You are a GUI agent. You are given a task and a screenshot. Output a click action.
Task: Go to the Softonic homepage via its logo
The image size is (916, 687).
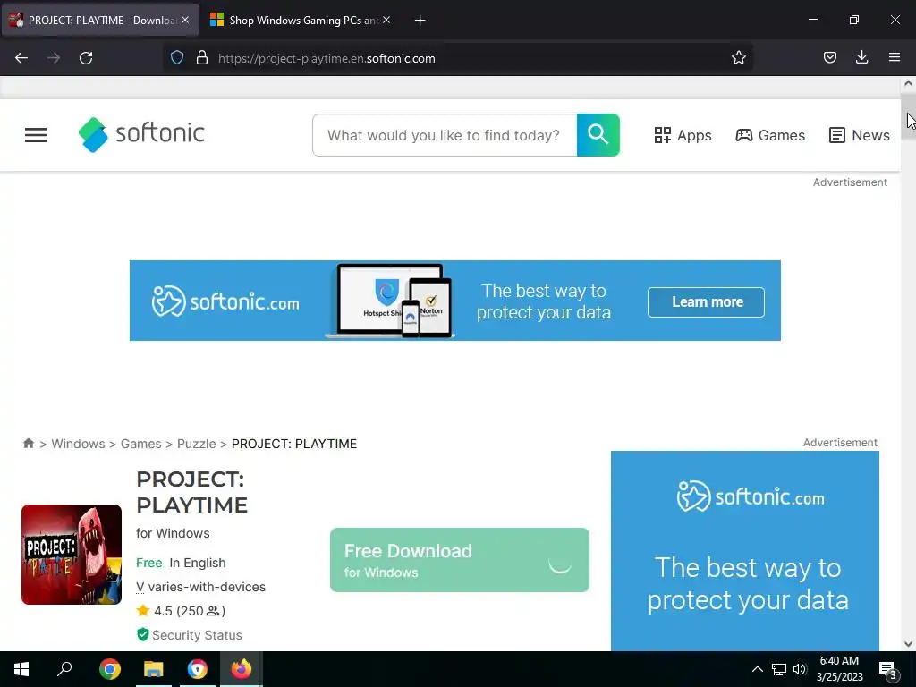(141, 134)
